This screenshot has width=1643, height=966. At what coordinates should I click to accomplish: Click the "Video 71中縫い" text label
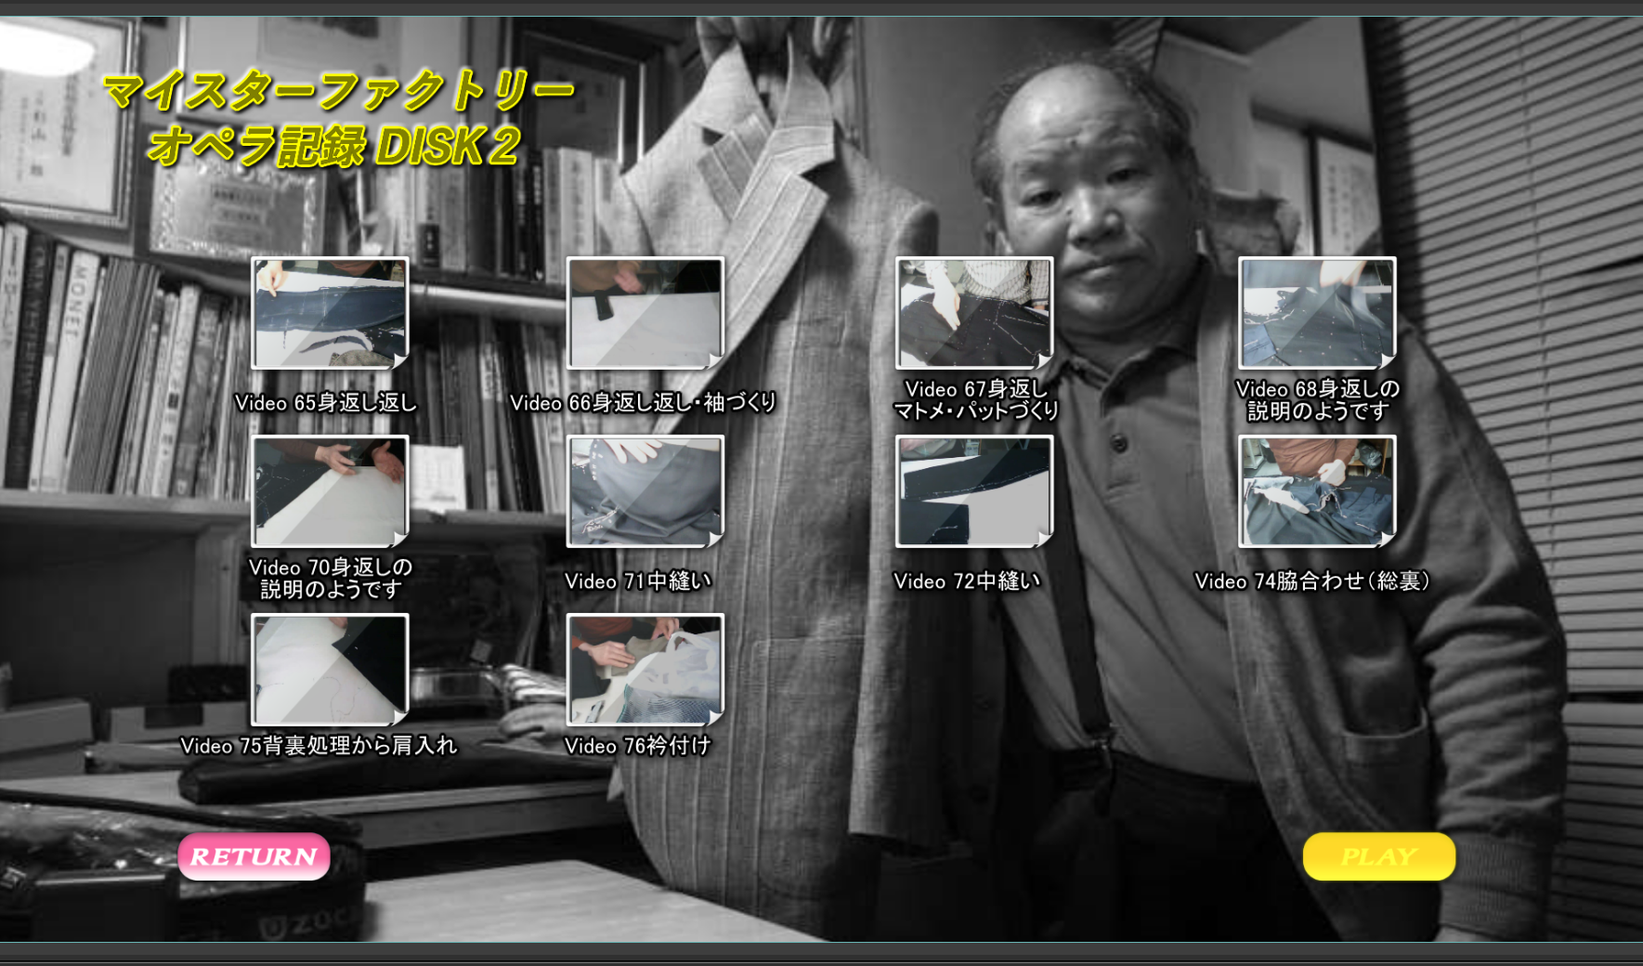pyautogui.click(x=638, y=581)
